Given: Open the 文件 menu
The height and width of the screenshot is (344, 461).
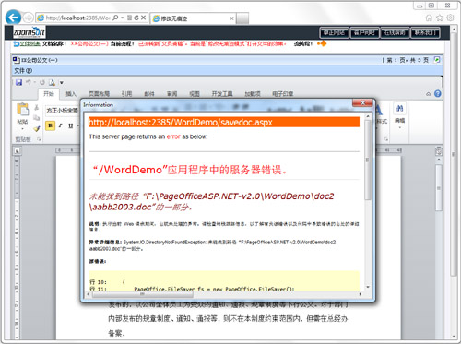Looking at the screenshot, I should pos(23,71).
